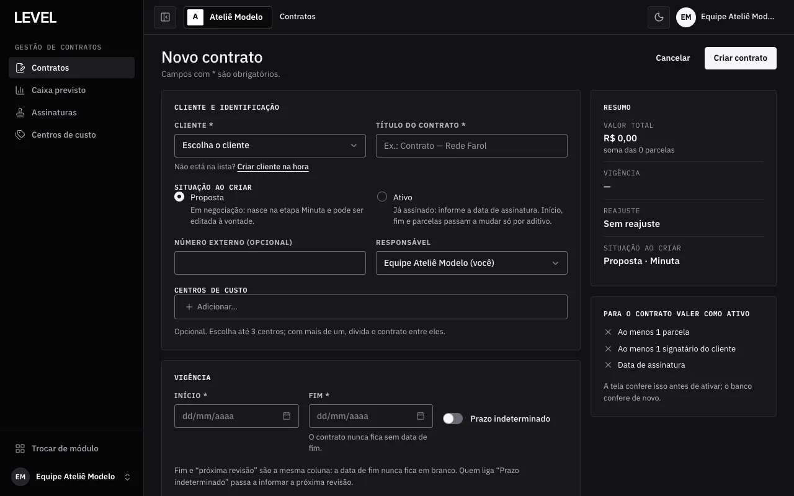The image size is (794, 496).
Task: Click the Centros de custo Adicionar field
Action: click(371, 307)
